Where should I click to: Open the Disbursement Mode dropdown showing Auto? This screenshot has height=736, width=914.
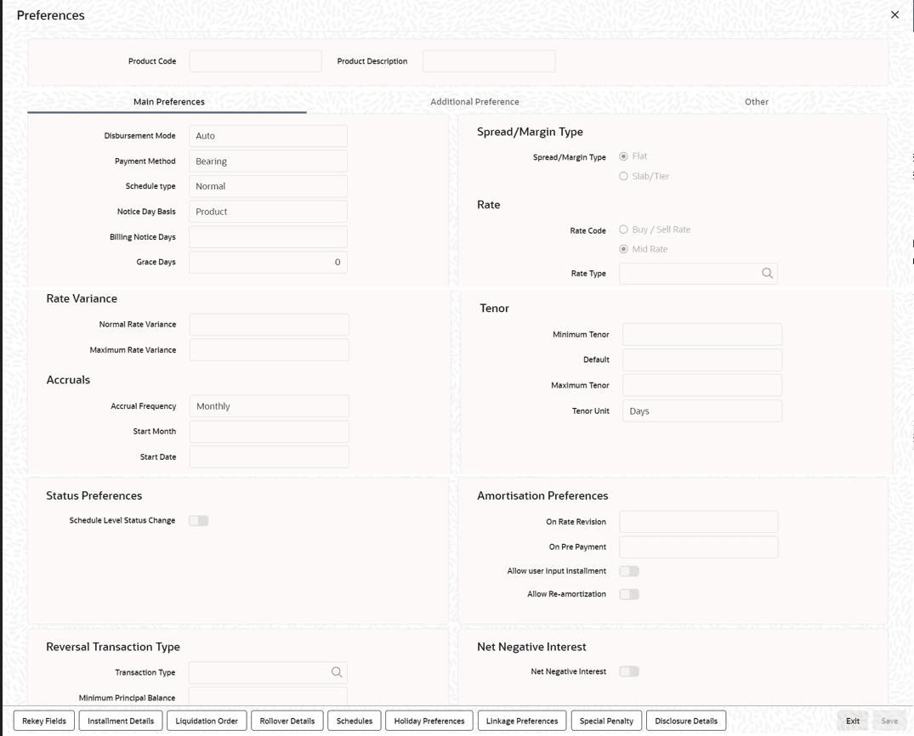click(268, 136)
